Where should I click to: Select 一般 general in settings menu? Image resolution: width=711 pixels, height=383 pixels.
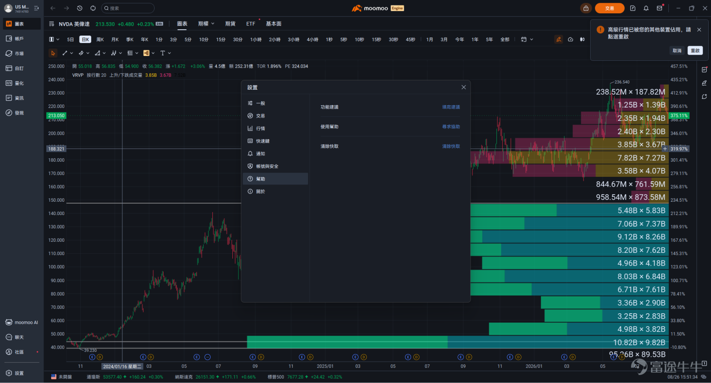(275, 103)
